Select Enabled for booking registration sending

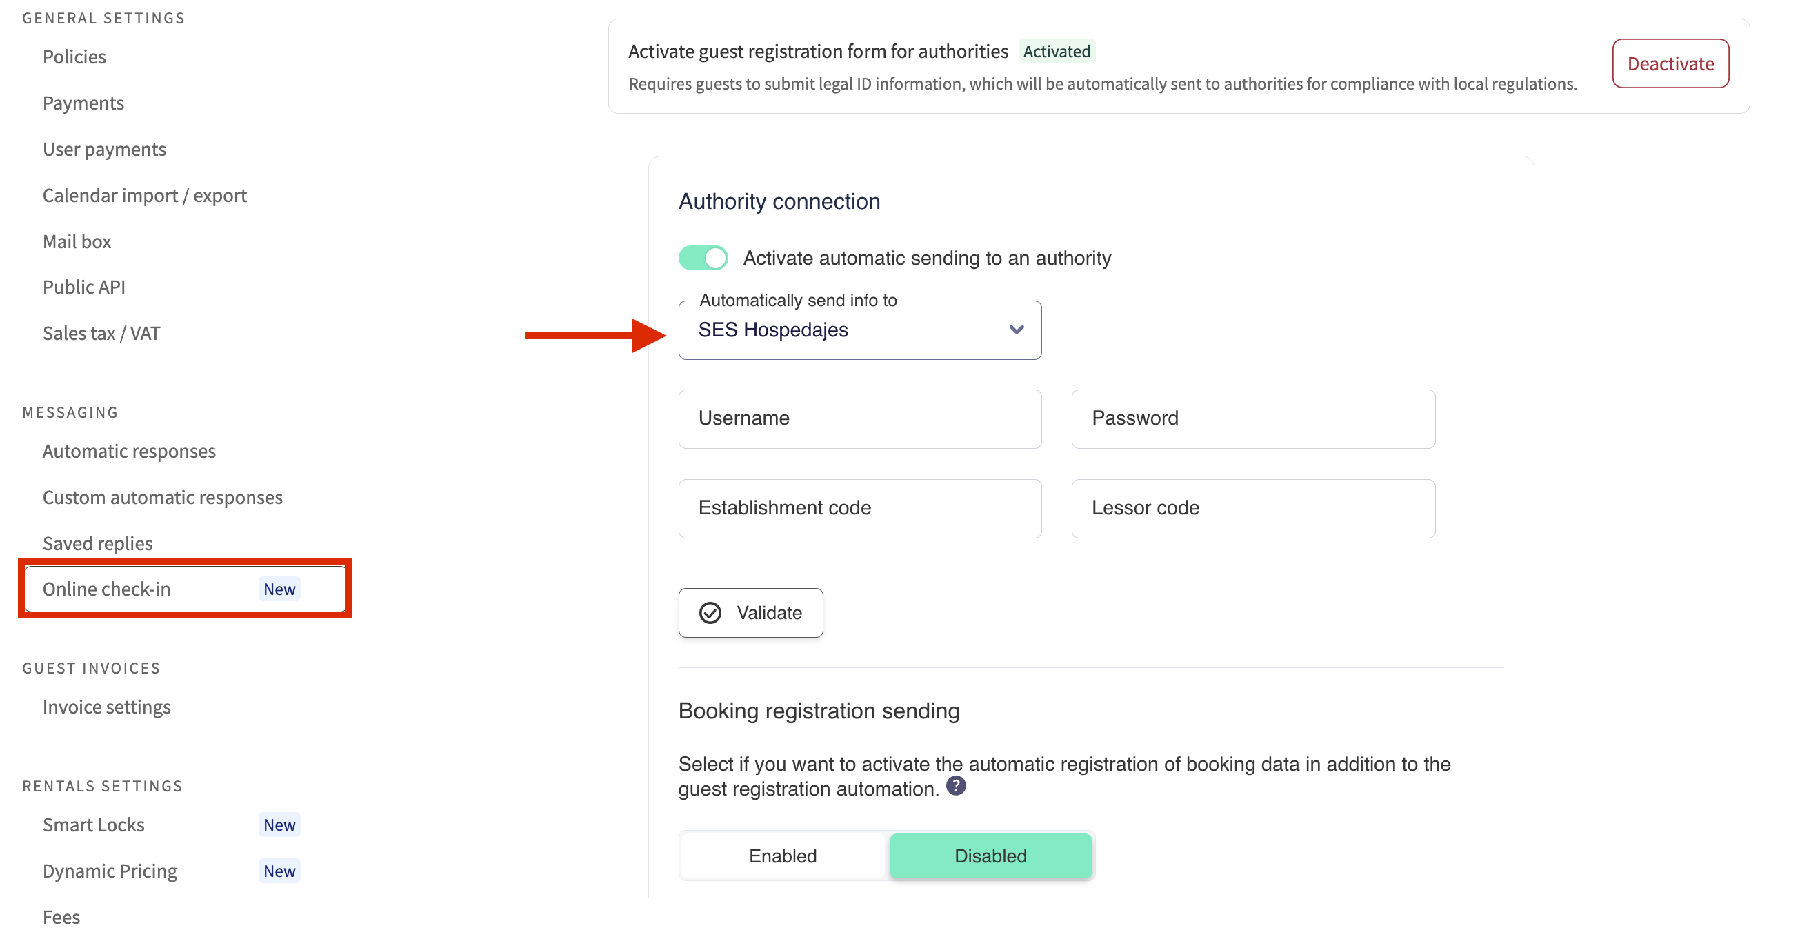(x=782, y=856)
